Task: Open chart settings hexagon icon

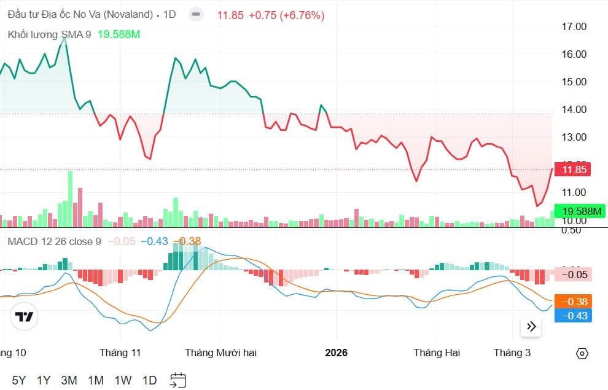Action: [x=582, y=353]
